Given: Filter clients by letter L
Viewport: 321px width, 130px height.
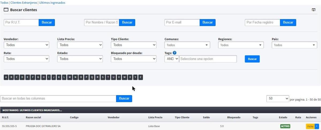Looking at the screenshot, I should point(64,77).
